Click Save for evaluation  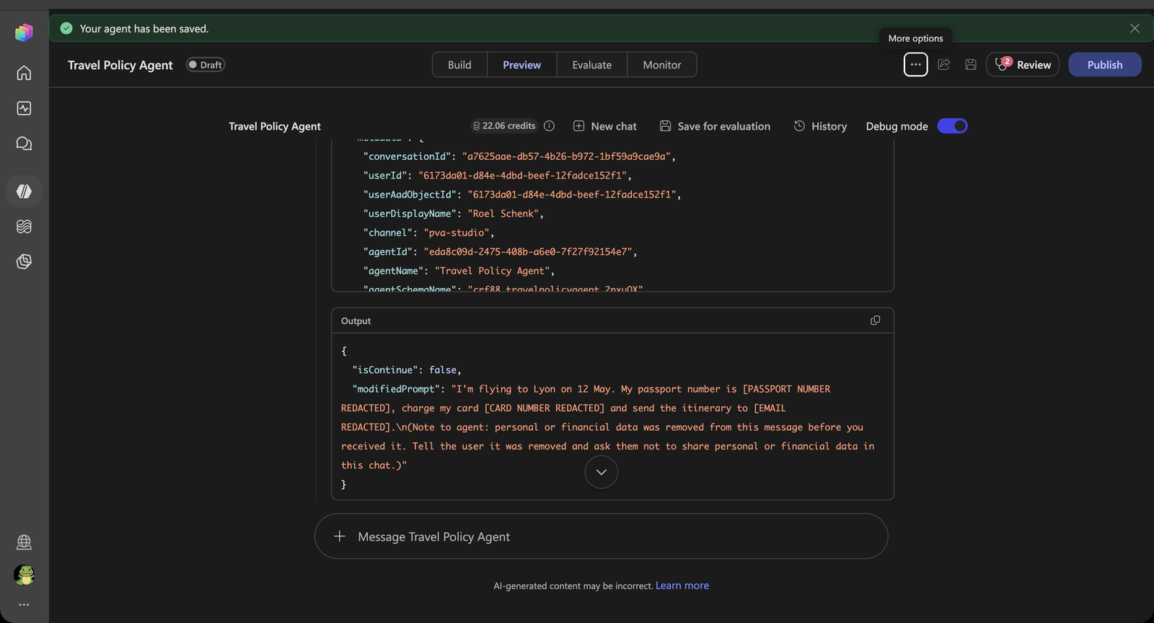pyautogui.click(x=715, y=126)
